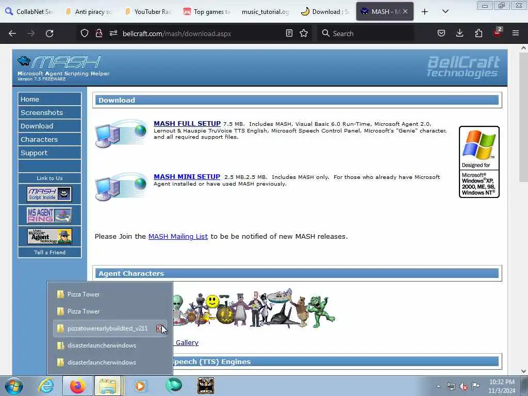Click the MS Agent Ring badge
528x396 pixels.
49,215
